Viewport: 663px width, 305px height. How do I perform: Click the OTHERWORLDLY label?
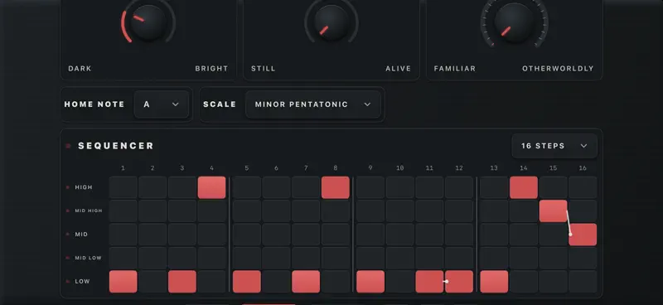(x=558, y=69)
